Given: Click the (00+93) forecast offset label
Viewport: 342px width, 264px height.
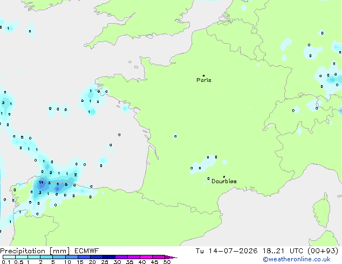Looking at the screenshot, I should tap(323, 251).
